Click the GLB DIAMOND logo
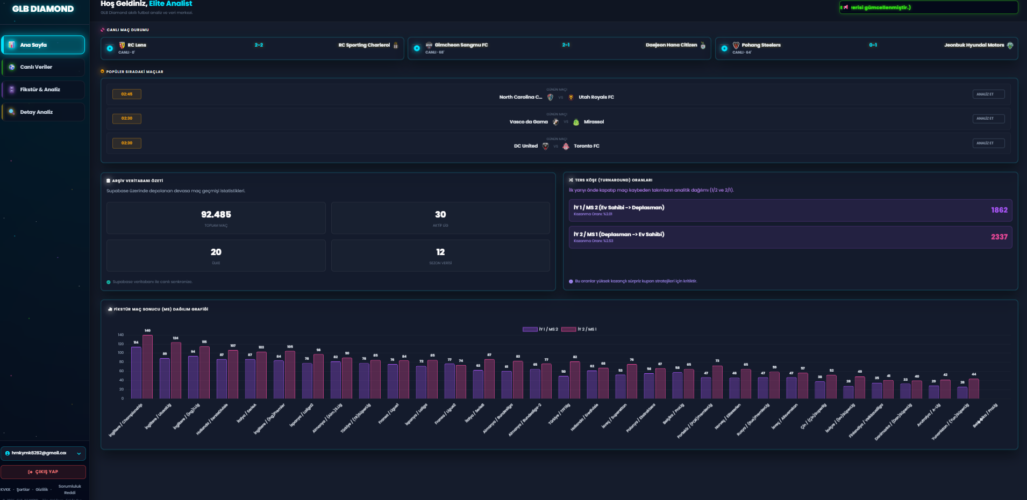The width and height of the screenshot is (1027, 500). (43, 9)
